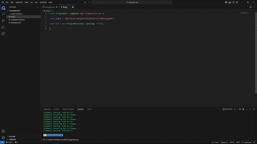Switch to the OUTPUT panel tab
257x144 pixels.
[x=57, y=109]
